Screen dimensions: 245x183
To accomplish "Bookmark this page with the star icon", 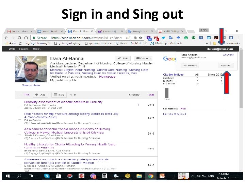I will (x=141, y=38).
